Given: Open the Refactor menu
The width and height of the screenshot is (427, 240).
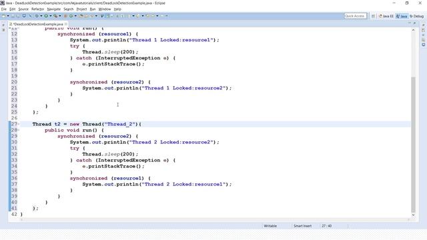Looking at the screenshot, I should click(38, 9).
